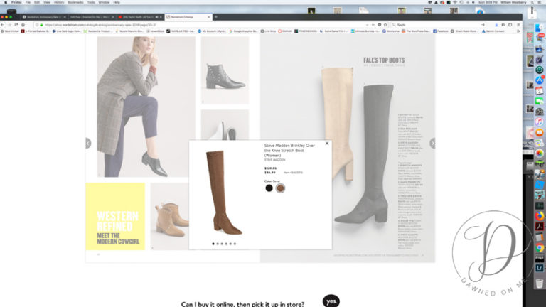Go to the previous catalog page arrow
The height and width of the screenshot is (307, 546).
(88, 143)
